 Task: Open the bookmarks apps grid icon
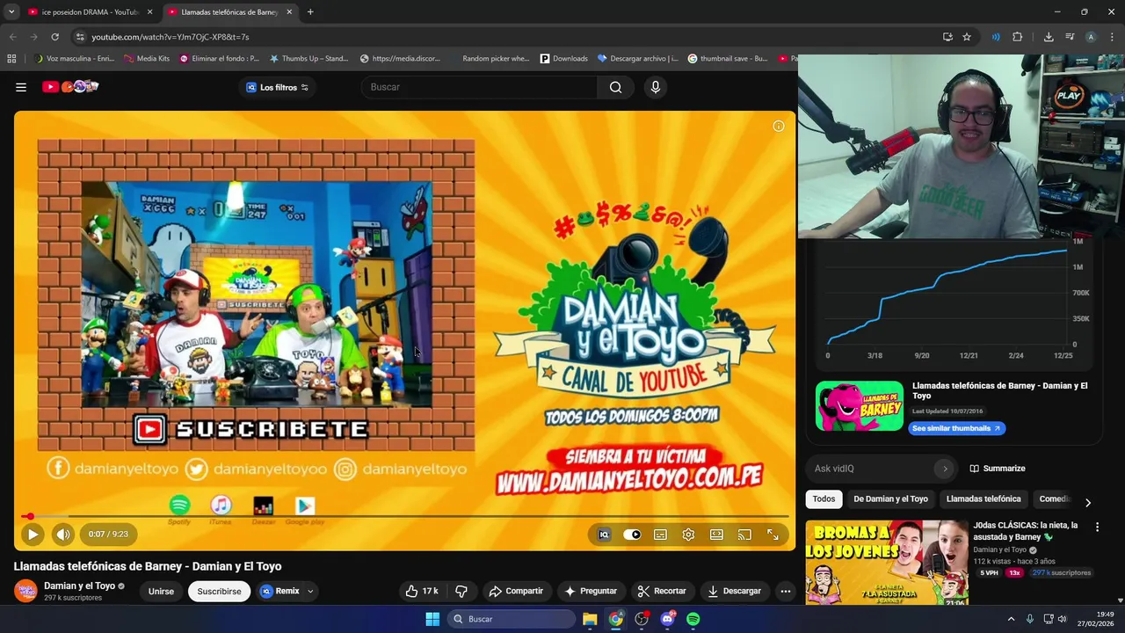click(11, 59)
